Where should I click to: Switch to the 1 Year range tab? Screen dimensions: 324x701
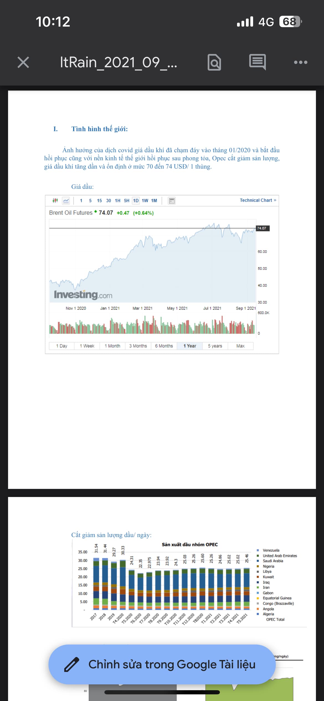190,346
